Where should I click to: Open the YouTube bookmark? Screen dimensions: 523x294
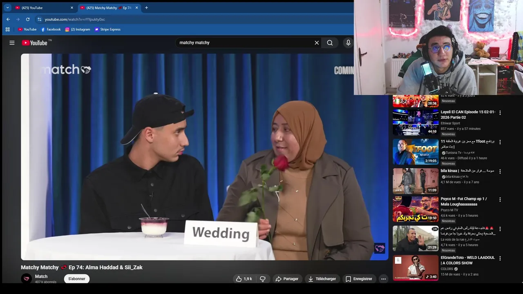point(27,29)
